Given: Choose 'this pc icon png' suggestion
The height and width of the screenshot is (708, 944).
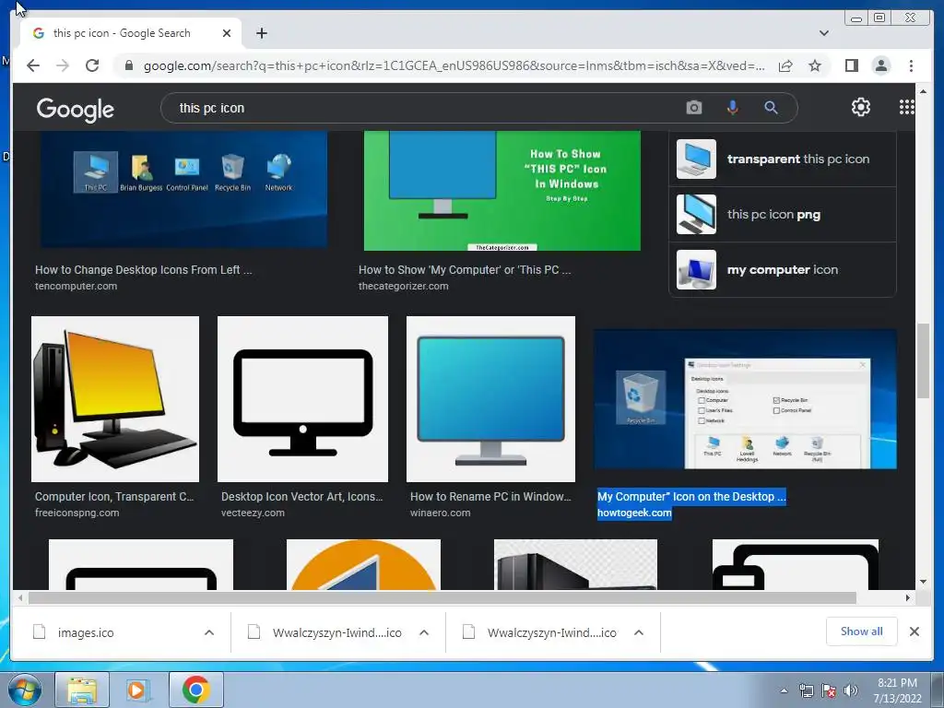Looking at the screenshot, I should pyautogui.click(x=782, y=214).
